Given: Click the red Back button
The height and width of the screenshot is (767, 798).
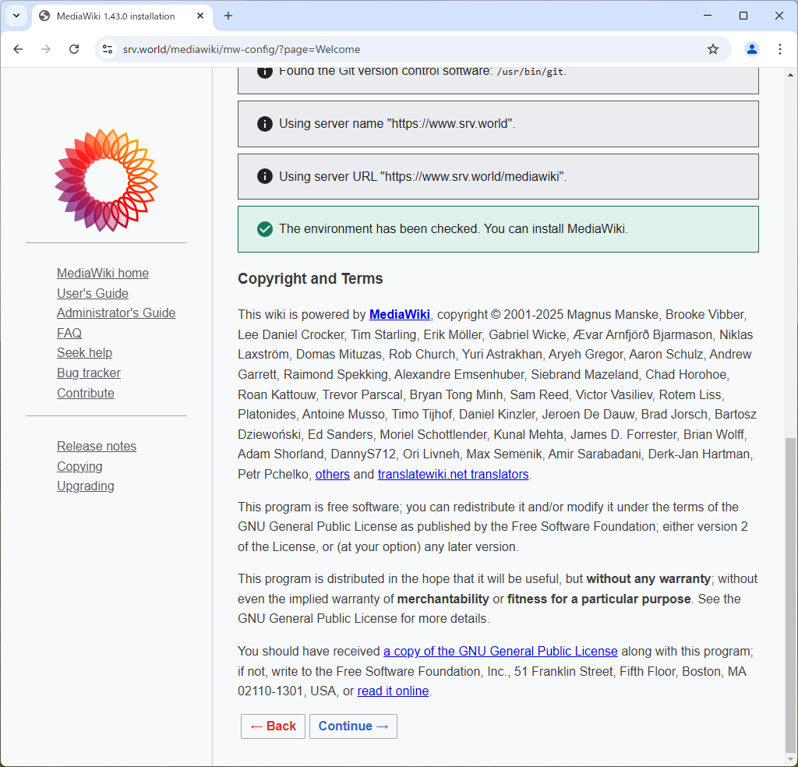Looking at the screenshot, I should pos(273,726).
